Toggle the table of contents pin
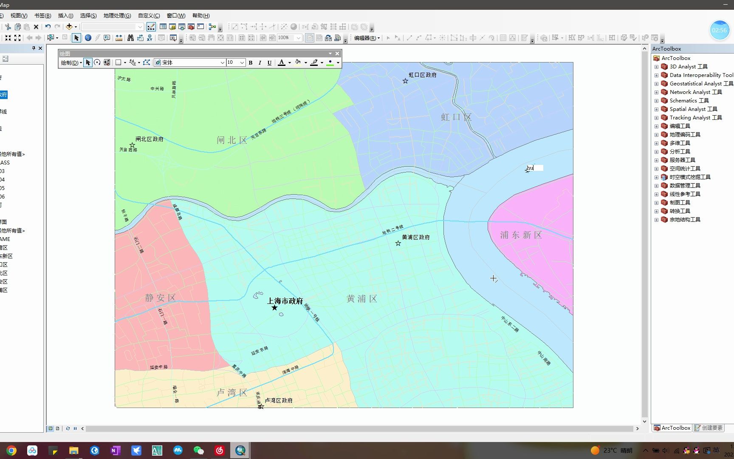The width and height of the screenshot is (734, 459). coord(34,48)
